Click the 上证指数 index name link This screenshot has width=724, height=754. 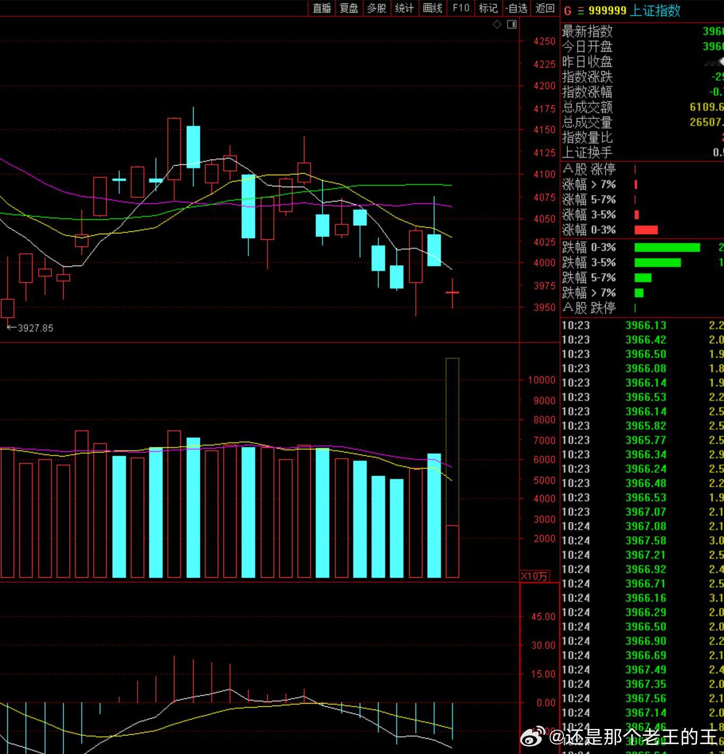coord(655,11)
